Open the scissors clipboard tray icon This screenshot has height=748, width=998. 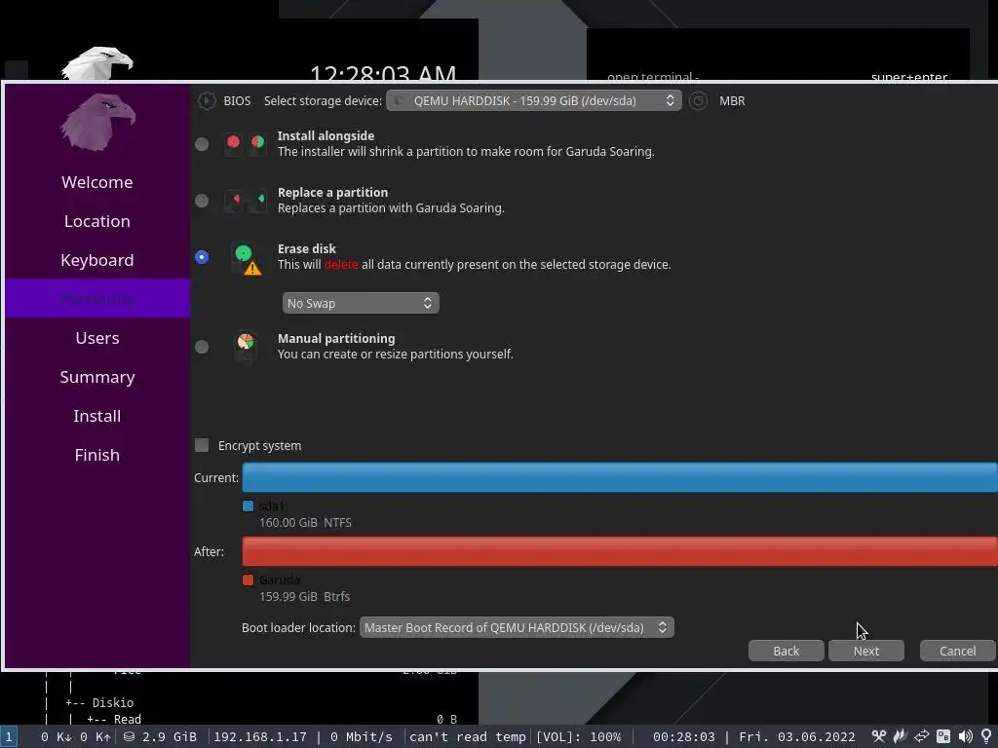tap(879, 736)
